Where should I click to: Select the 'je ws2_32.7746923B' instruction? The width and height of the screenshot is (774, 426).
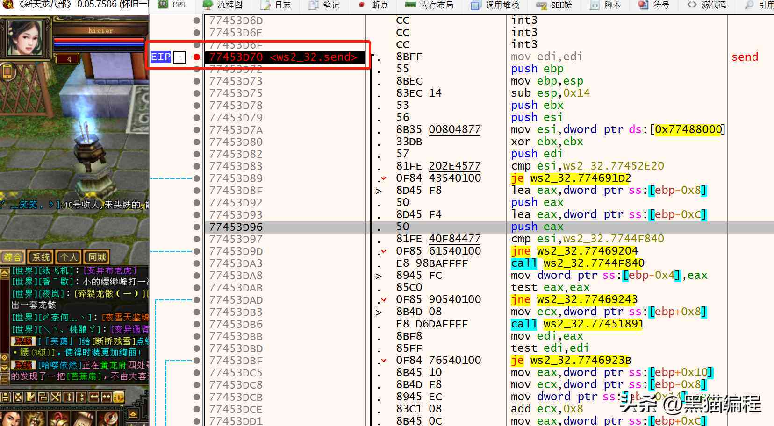tap(571, 361)
